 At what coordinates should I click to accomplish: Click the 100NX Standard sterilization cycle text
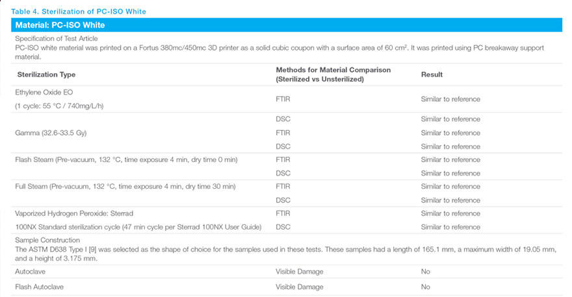[x=138, y=227]
